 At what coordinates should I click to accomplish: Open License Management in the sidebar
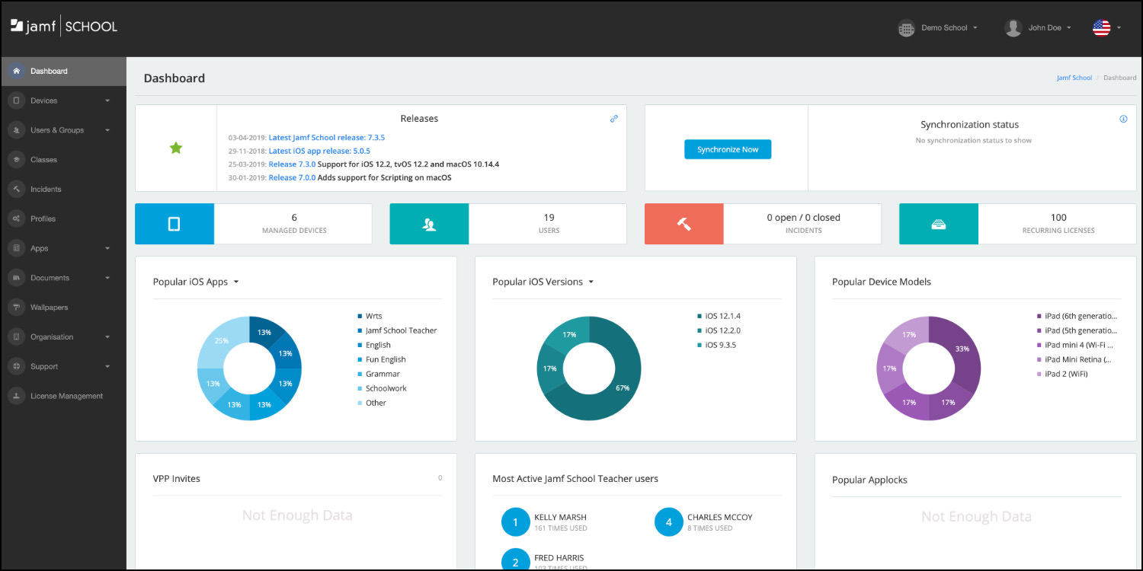(63, 396)
